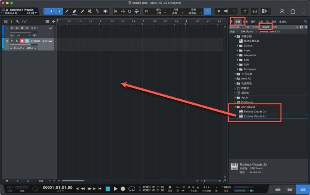
Task: Open the 编辑 edit view button
Action: (x=278, y=190)
